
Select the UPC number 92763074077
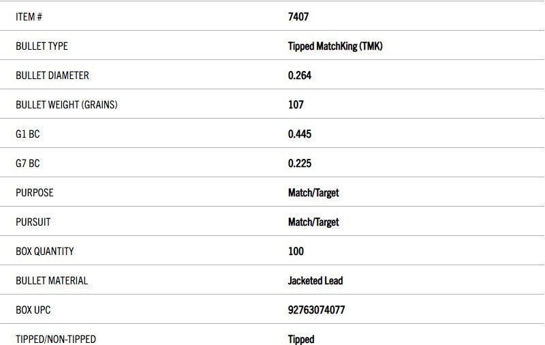click(316, 310)
